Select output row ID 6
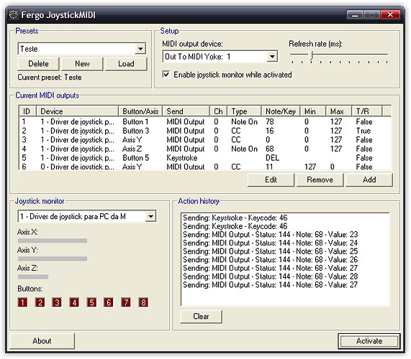This screenshot has width=411, height=359. tap(205, 167)
